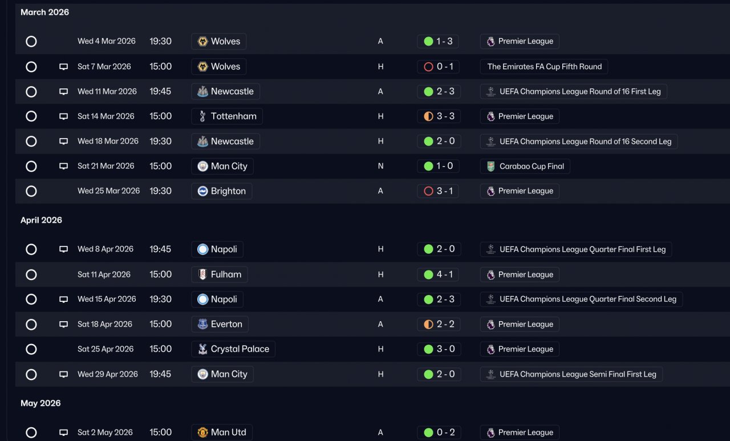
Task: Click the Carabao Cup competition icon
Action: pos(491,167)
